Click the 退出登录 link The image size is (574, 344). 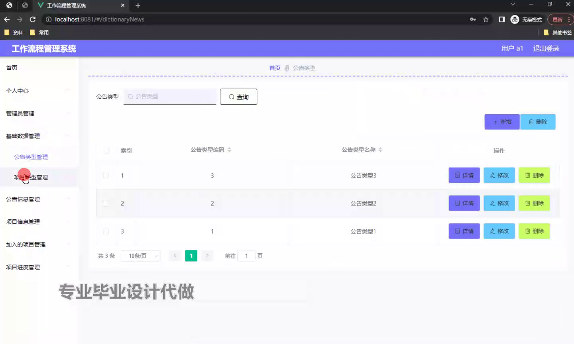(x=546, y=48)
